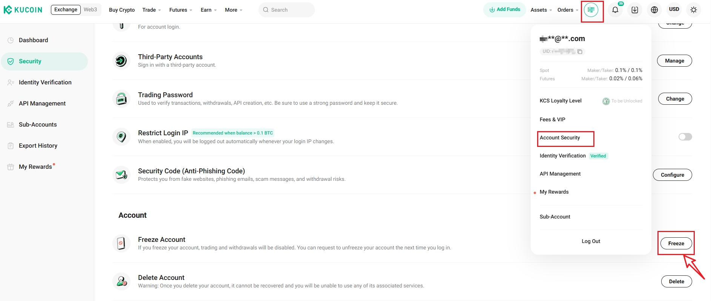Click the Spot Maker/Taker fee value
Screen dimensions: 711x301
point(628,70)
